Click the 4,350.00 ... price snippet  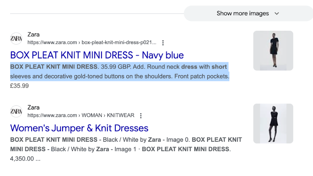point(25,159)
